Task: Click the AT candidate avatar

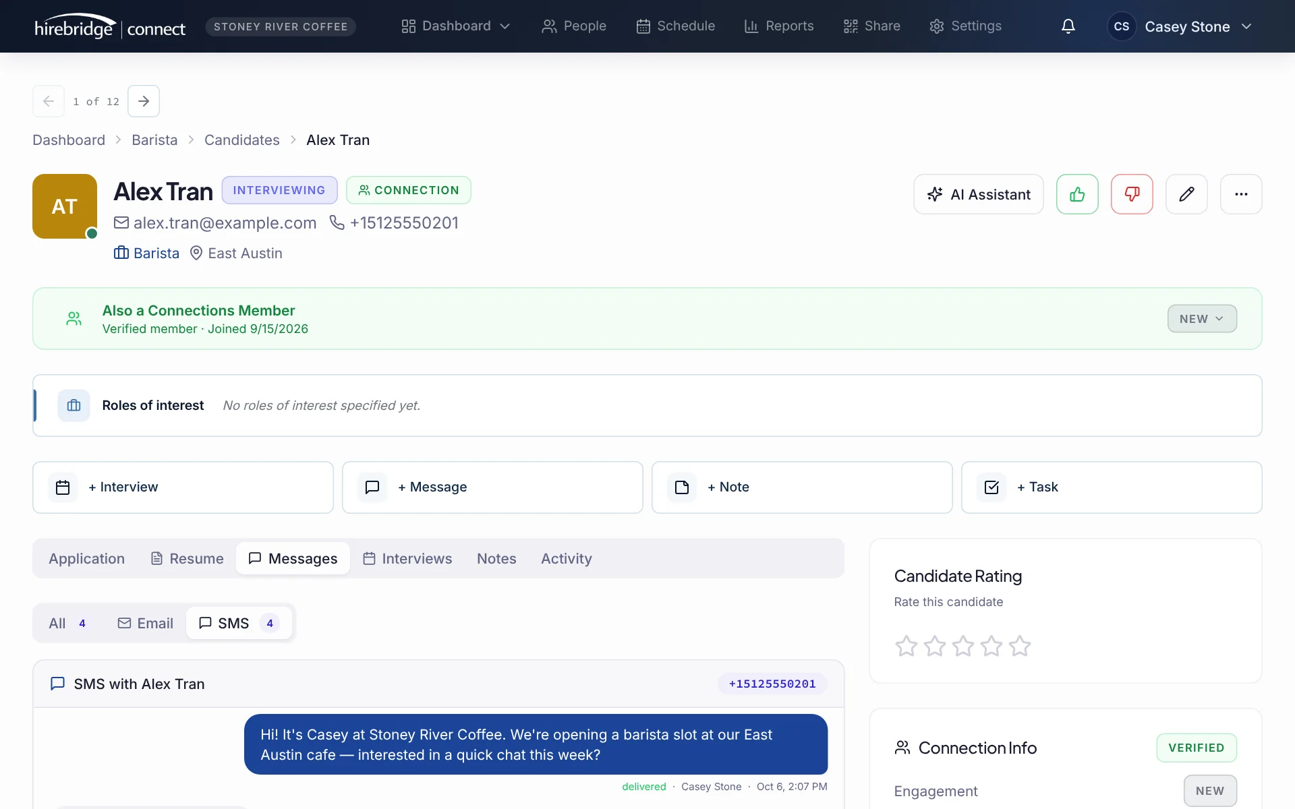Action: (65, 206)
